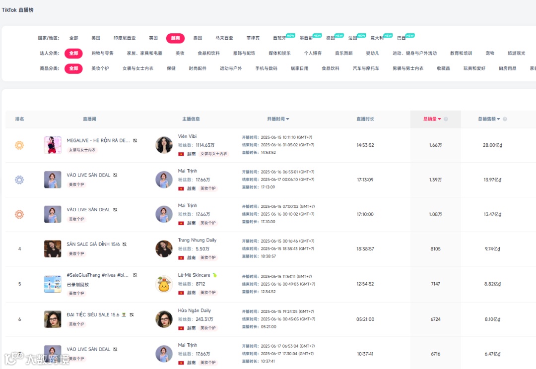The width and height of the screenshot is (536, 369).
Task: Open #SaleGiuaThang livestream cover thumbnail
Action: (x=53, y=284)
